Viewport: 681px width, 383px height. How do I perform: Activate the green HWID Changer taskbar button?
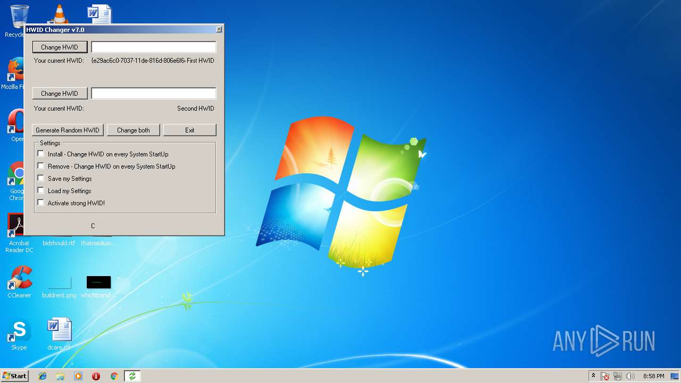[132, 376]
